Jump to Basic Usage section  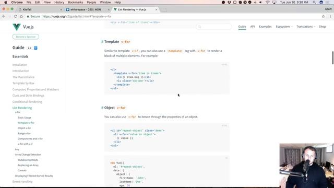click(x=25, y=118)
